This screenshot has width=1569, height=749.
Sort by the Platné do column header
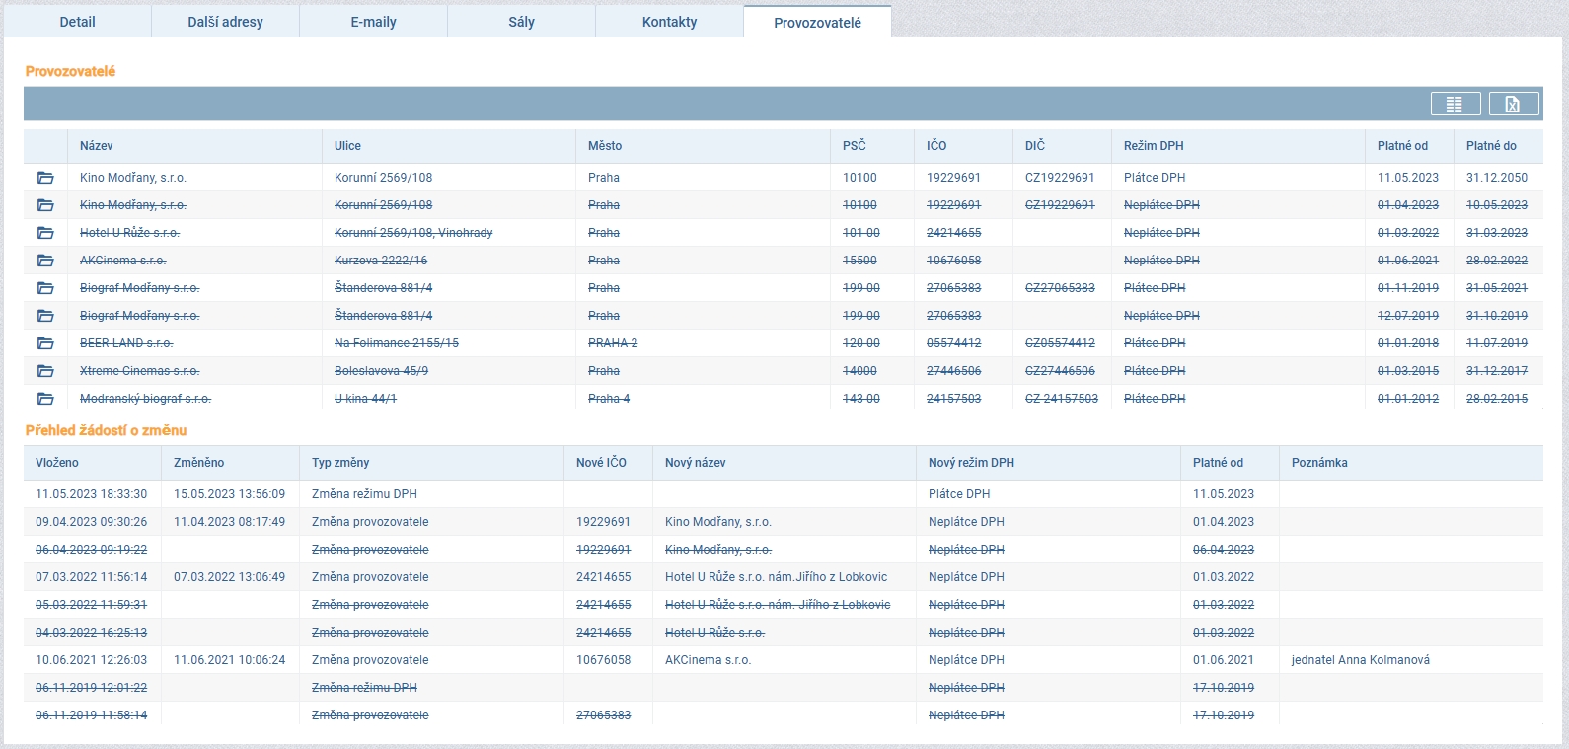tap(1491, 146)
